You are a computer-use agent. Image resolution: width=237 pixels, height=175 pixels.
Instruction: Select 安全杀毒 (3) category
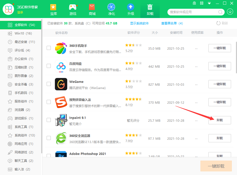21,84
